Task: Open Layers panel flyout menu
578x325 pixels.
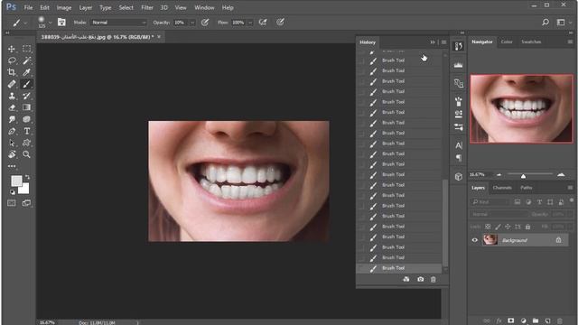Action: (x=570, y=188)
